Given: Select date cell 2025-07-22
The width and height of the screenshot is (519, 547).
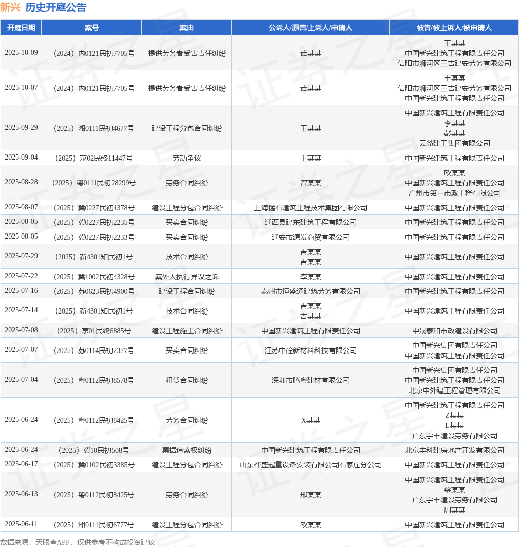Looking at the screenshot, I should tap(21, 276).
